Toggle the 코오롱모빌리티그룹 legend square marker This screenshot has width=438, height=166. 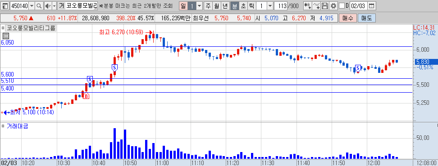pyautogui.click(x=3, y=28)
